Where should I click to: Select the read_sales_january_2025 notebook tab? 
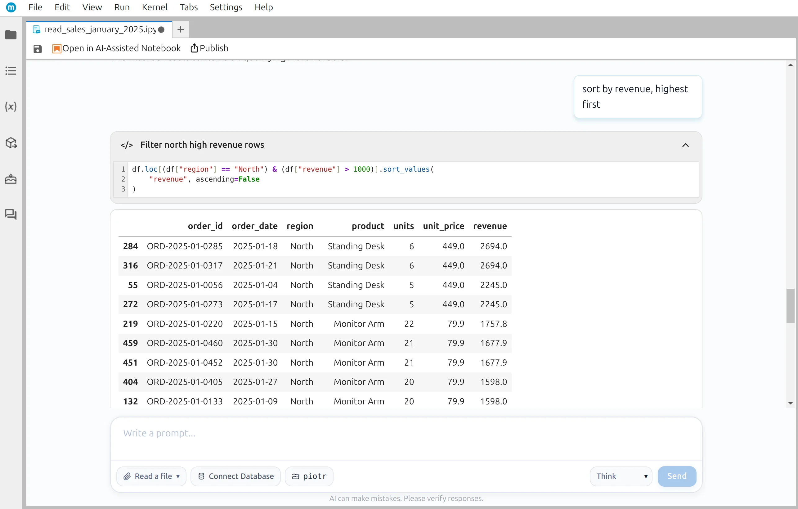tap(99, 29)
